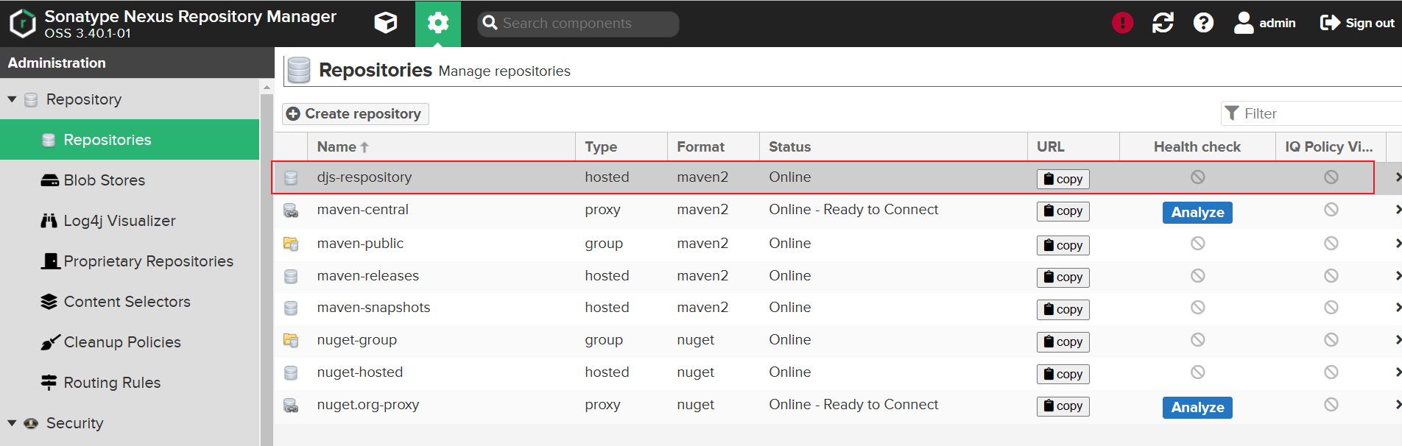Click the nuget.org-proxy repository icon
1402x446 pixels.
coord(291,406)
